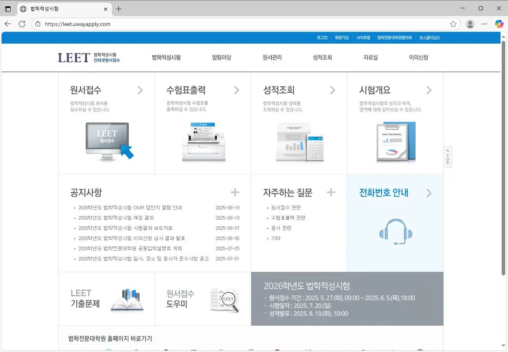Reload the page with refresh icon
Image resolution: width=508 pixels, height=352 pixels.
(22, 24)
